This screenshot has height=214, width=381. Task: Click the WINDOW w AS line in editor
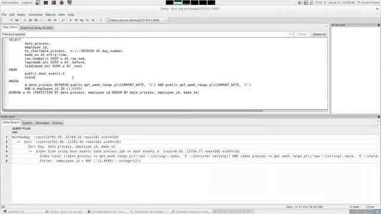(x=104, y=93)
